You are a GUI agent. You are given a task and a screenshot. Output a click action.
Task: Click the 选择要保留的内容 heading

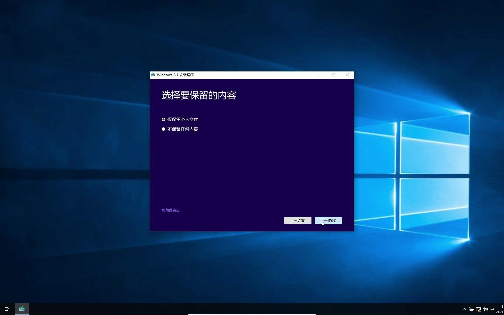199,95
